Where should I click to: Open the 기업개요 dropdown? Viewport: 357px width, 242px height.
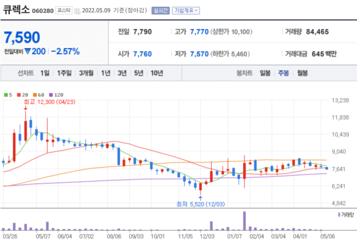pyautogui.click(x=186, y=10)
